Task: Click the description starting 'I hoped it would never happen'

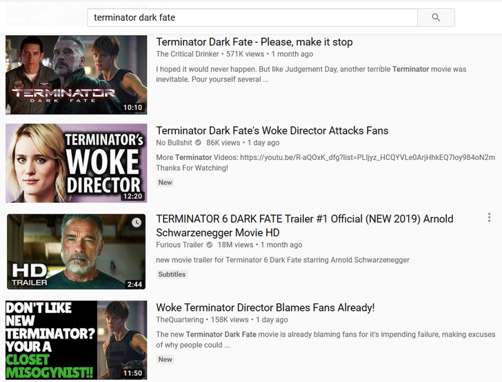Action: [311, 74]
